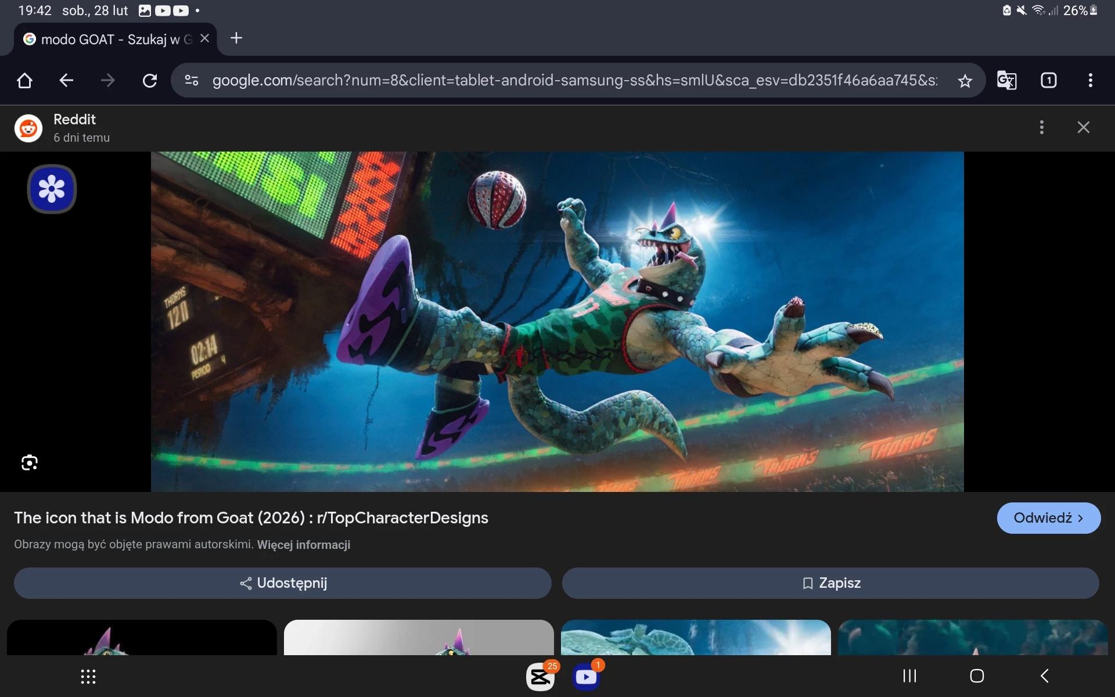Tap the battery 26% status indicator

tap(1080, 10)
